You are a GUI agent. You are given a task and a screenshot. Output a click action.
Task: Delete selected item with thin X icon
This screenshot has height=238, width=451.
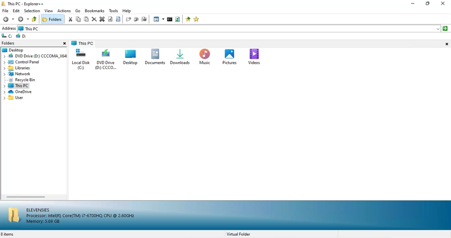(94, 19)
